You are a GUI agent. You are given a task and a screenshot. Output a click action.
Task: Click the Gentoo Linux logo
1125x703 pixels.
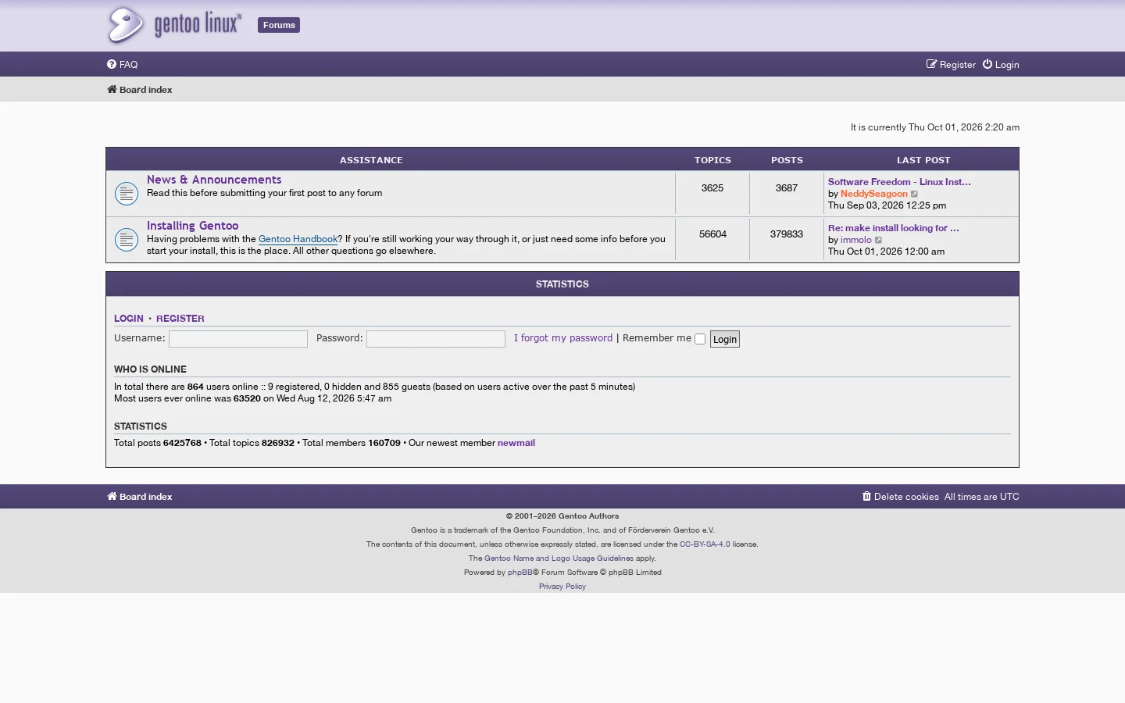click(174, 25)
